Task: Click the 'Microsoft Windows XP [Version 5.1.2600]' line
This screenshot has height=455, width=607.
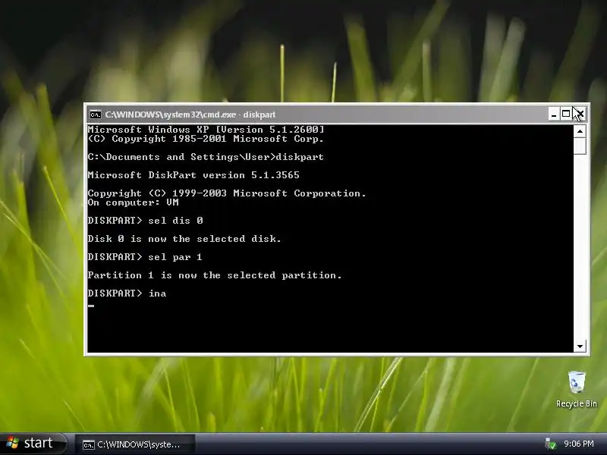Action: point(206,129)
